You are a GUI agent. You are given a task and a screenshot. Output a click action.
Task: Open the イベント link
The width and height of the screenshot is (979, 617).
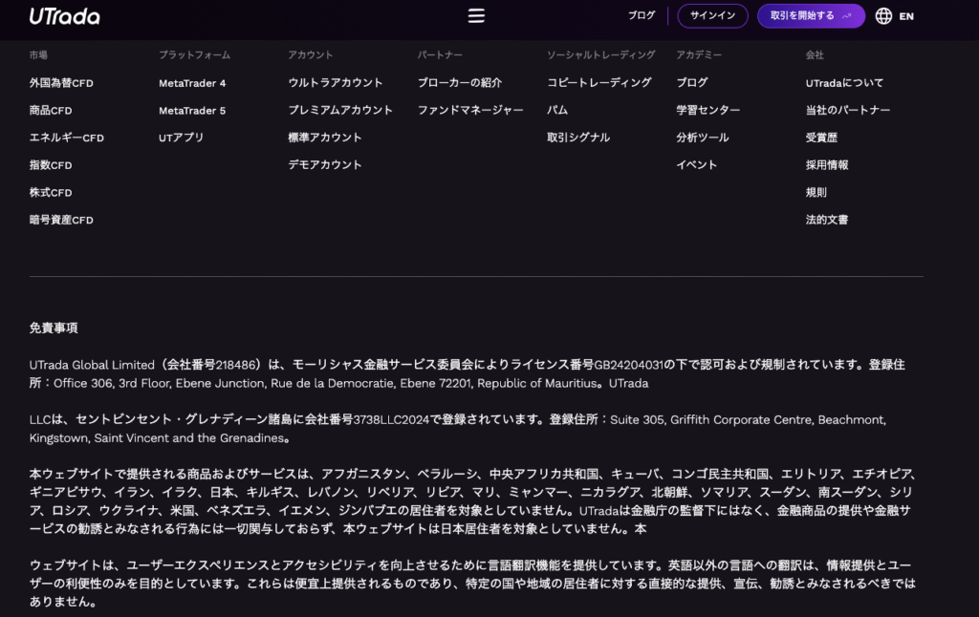pyautogui.click(x=697, y=164)
